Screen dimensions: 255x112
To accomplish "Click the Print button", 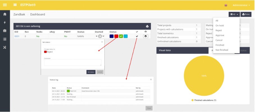I will point(246,14).
